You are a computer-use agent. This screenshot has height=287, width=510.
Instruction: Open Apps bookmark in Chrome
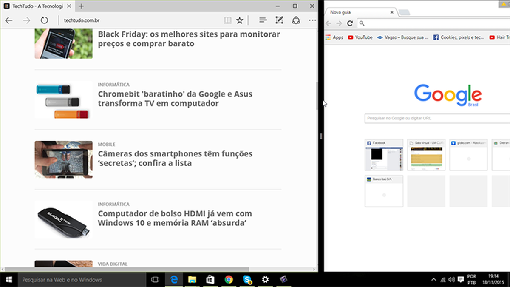(x=334, y=37)
